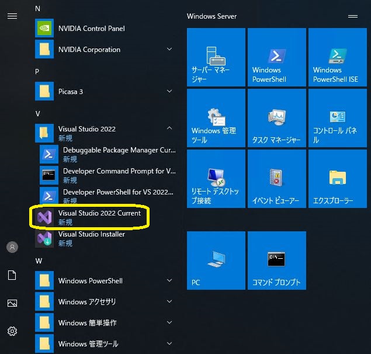Viewport: 371px width, 354px height.
Task: Open the エクスプローラー tile
Action: click(338, 179)
